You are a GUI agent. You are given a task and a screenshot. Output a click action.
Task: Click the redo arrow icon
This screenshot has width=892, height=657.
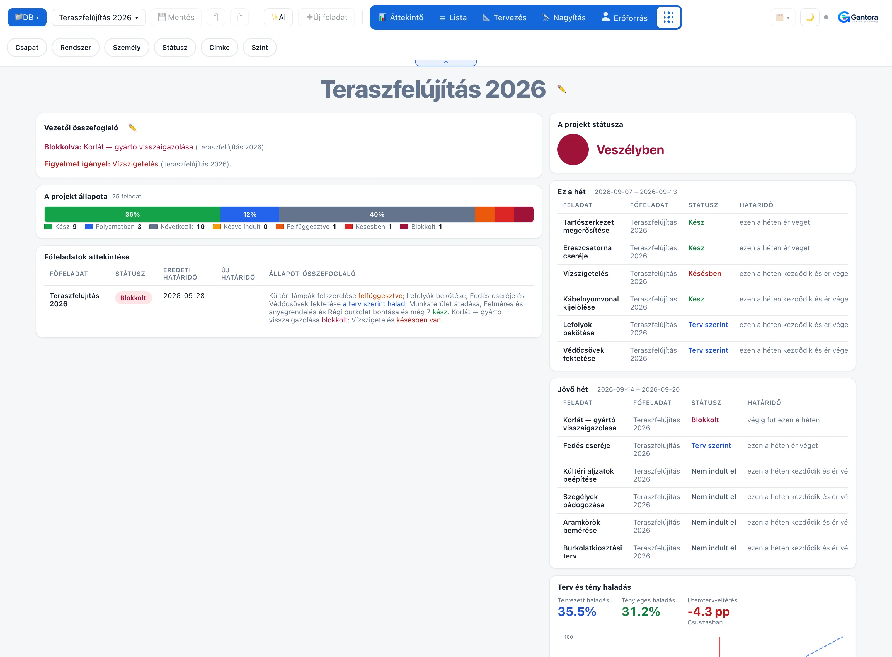(x=239, y=18)
